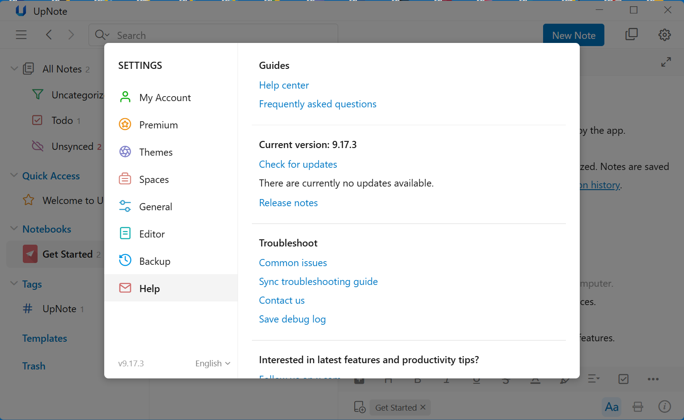The height and width of the screenshot is (420, 684).
Task: Select the My Account settings tab
Action: pos(165,98)
